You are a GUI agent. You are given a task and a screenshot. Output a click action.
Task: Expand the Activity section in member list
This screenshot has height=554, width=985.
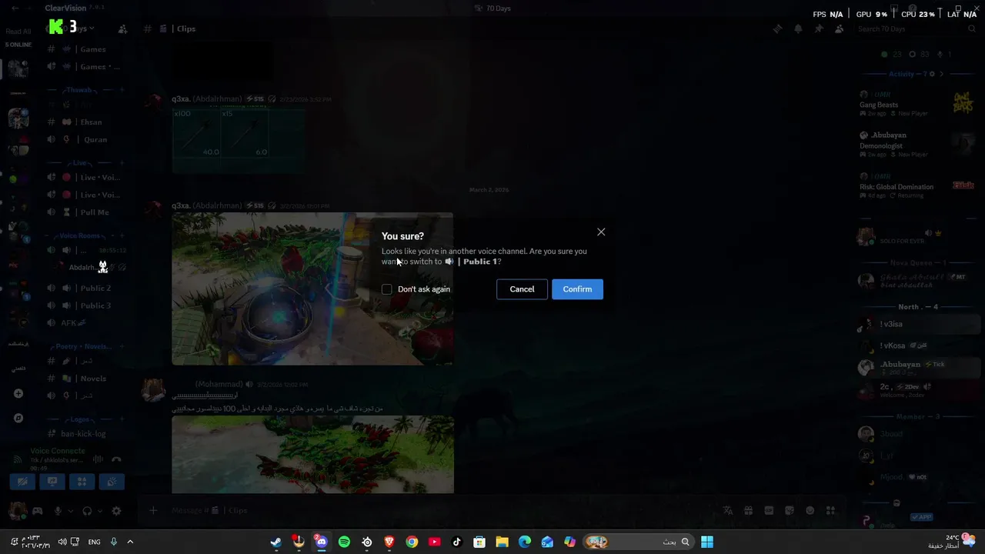pos(941,74)
